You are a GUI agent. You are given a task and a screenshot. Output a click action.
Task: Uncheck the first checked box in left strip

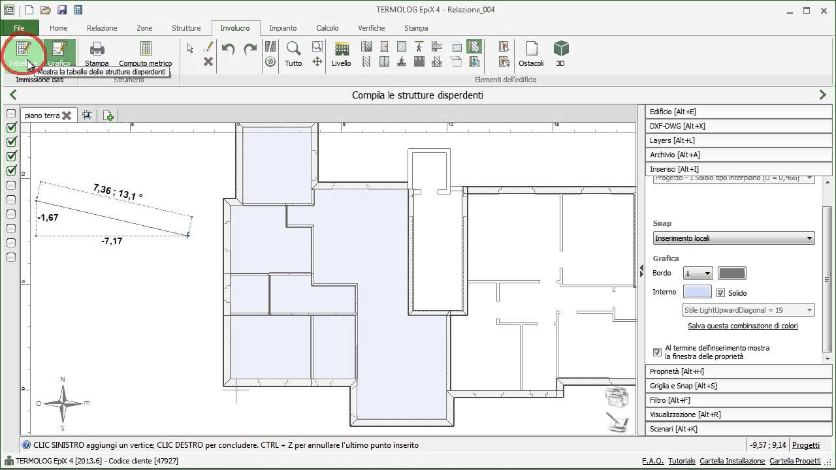[x=11, y=127]
